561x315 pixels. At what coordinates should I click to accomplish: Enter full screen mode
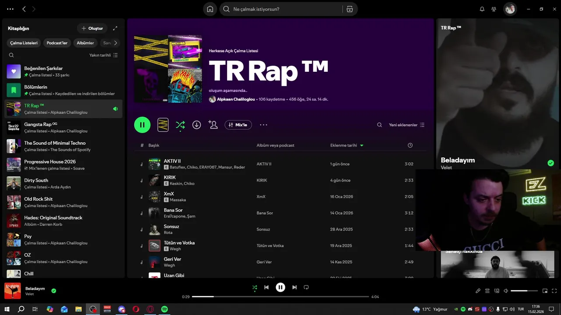tap(554, 291)
